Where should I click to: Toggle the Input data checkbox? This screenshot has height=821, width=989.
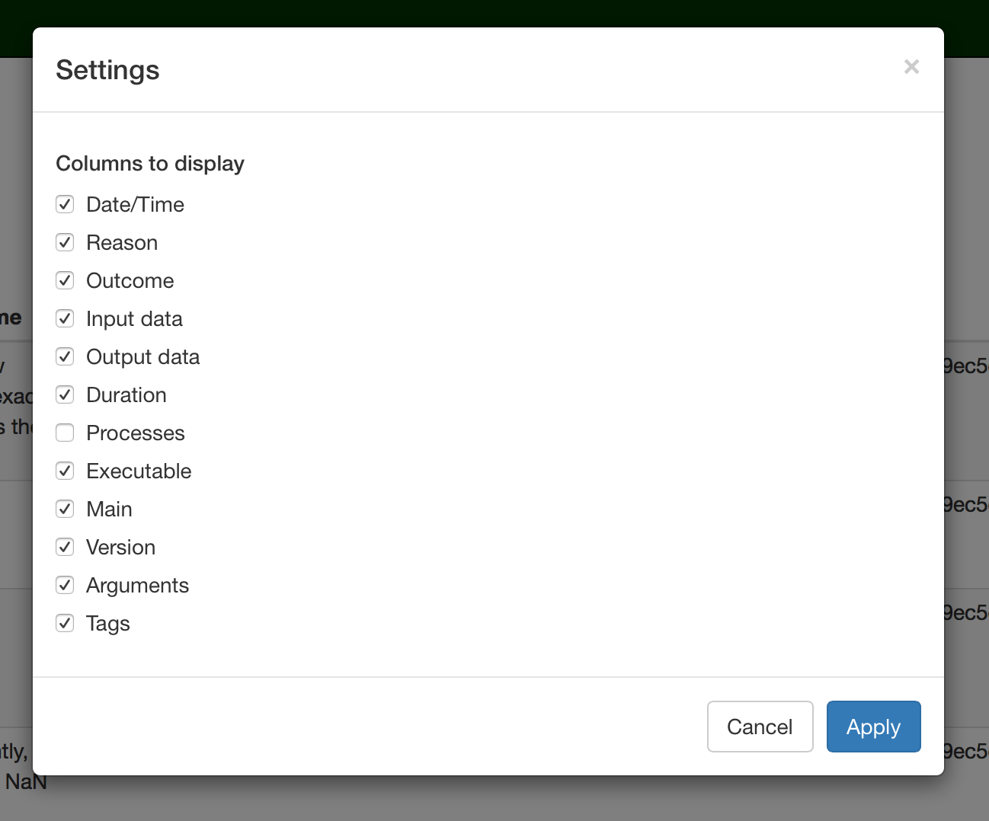[65, 318]
